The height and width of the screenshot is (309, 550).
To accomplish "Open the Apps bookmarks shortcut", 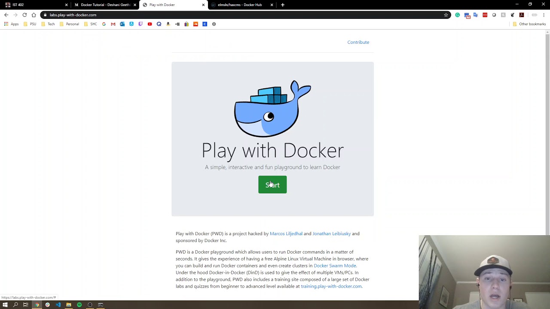I will [x=11, y=24].
